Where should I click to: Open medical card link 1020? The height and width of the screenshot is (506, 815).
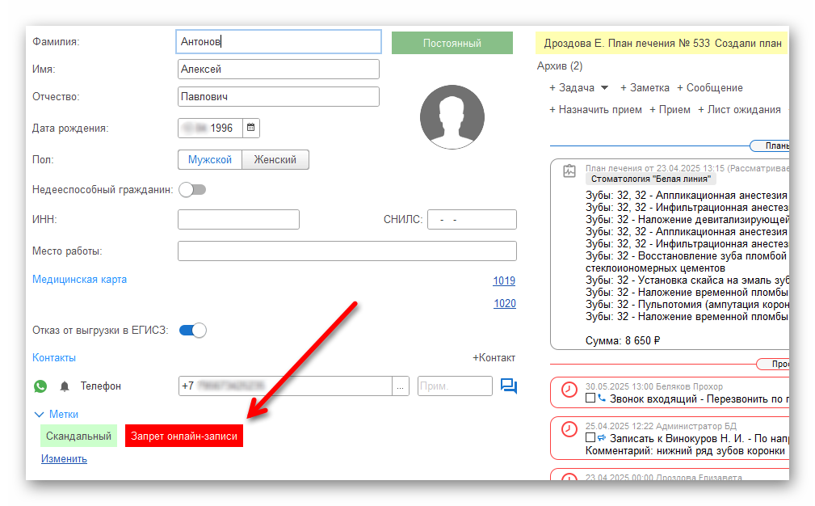point(505,304)
